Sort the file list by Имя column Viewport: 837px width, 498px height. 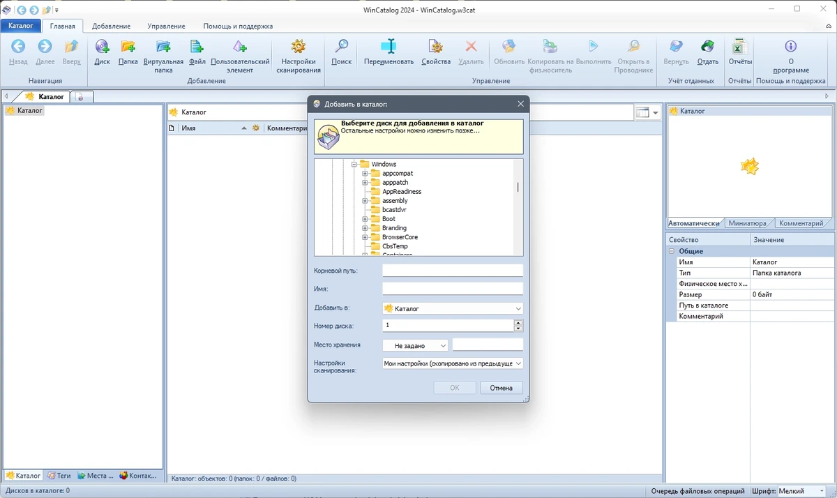[x=209, y=128]
